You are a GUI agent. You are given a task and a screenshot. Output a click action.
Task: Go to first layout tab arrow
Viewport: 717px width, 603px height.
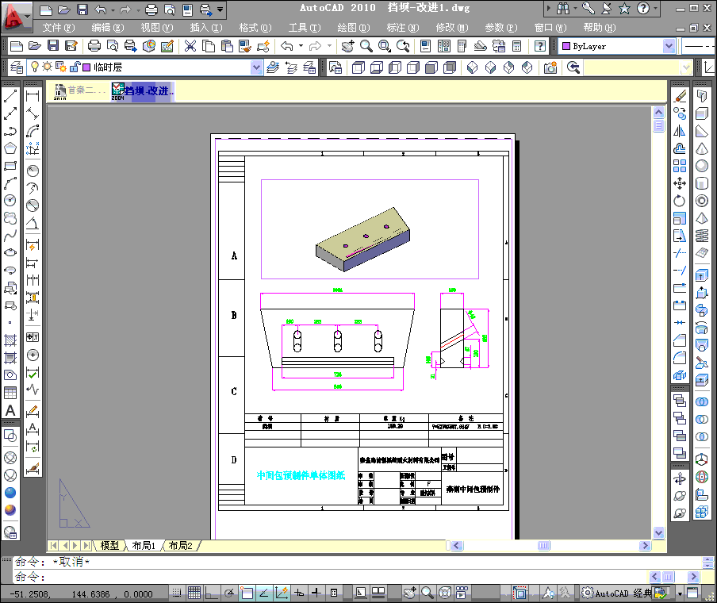click(x=54, y=545)
